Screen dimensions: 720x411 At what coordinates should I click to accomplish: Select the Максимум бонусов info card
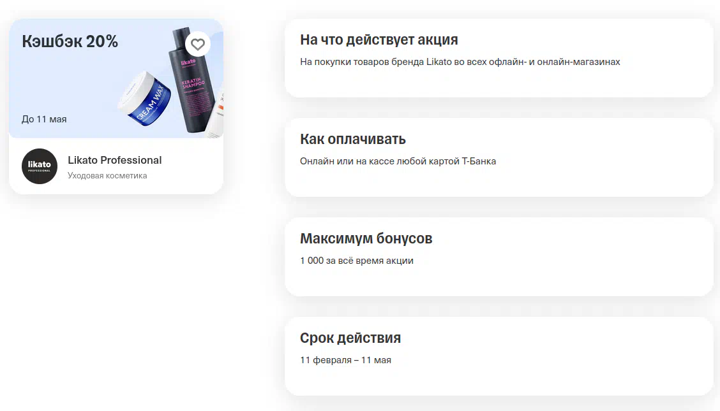pyautogui.click(x=499, y=257)
